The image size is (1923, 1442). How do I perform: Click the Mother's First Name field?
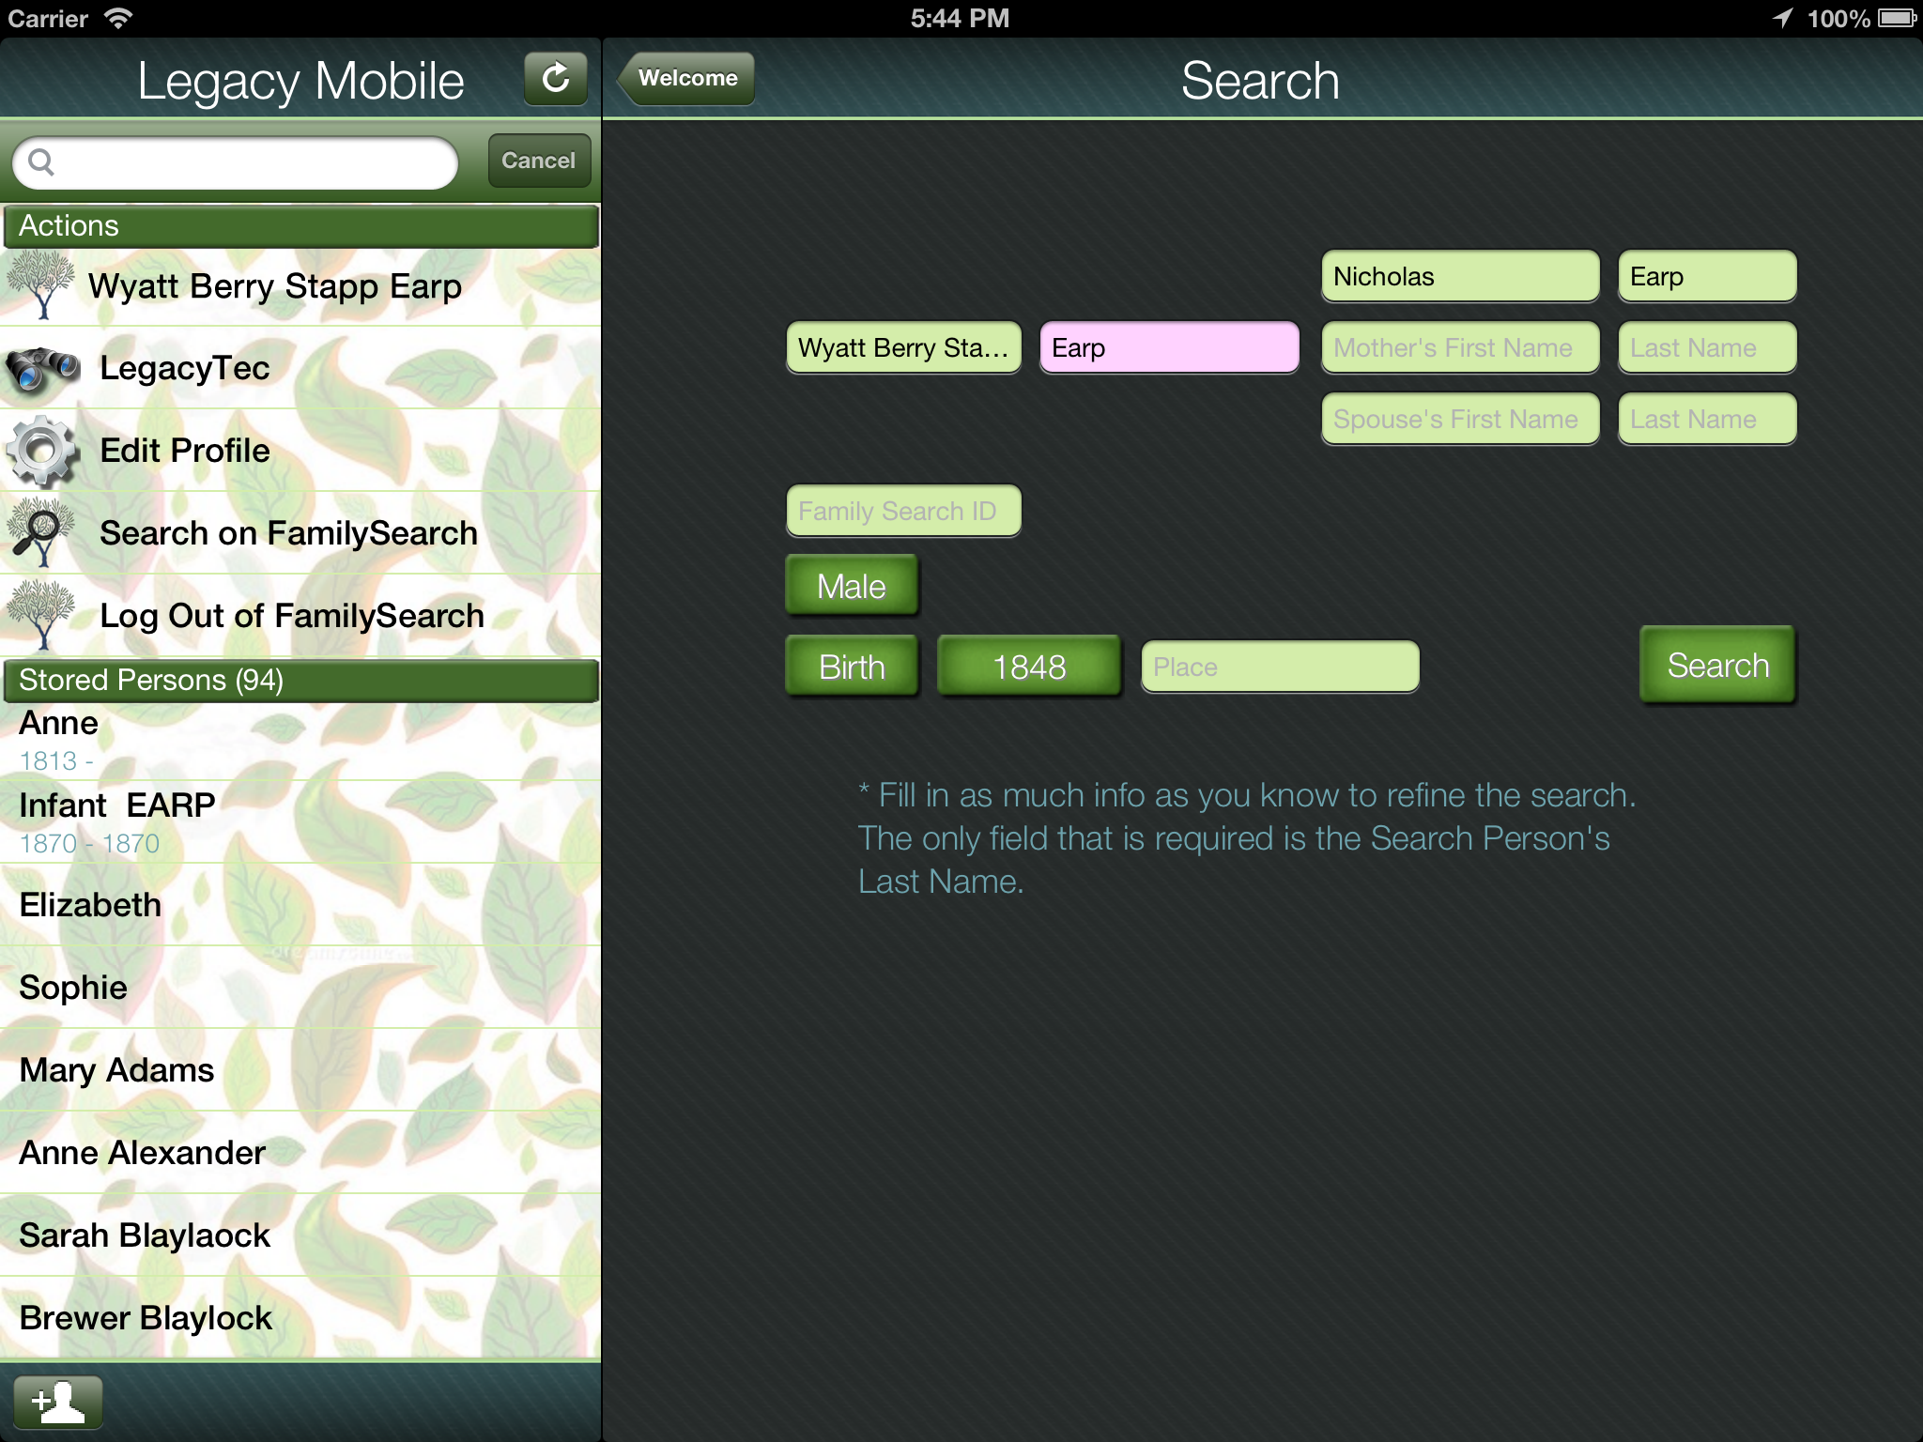pos(1459,348)
